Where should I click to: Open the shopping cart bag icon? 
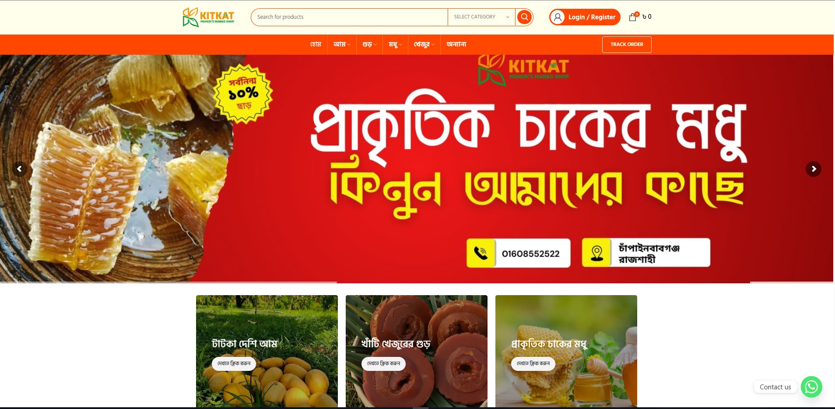pyautogui.click(x=632, y=17)
